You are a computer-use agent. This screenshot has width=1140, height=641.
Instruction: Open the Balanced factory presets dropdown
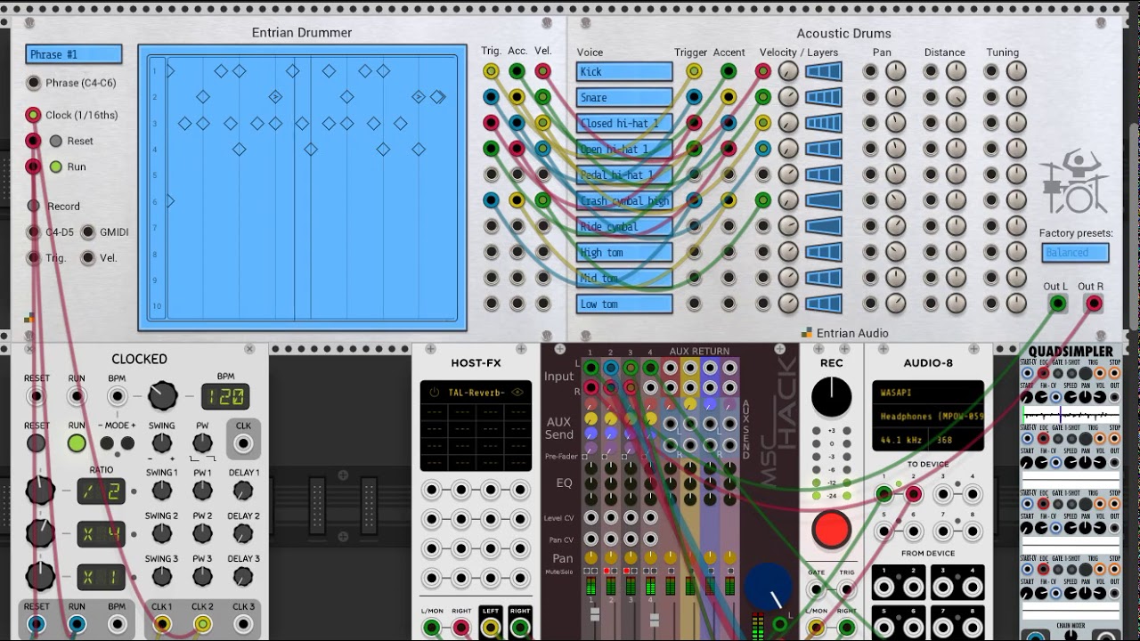coord(1076,253)
